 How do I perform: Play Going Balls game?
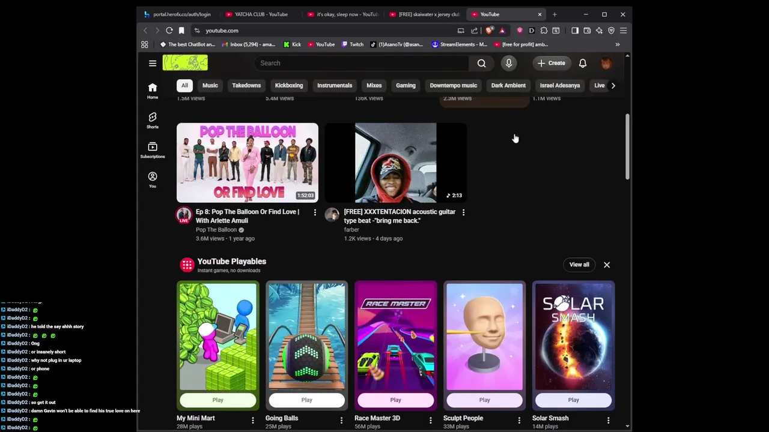click(306, 400)
